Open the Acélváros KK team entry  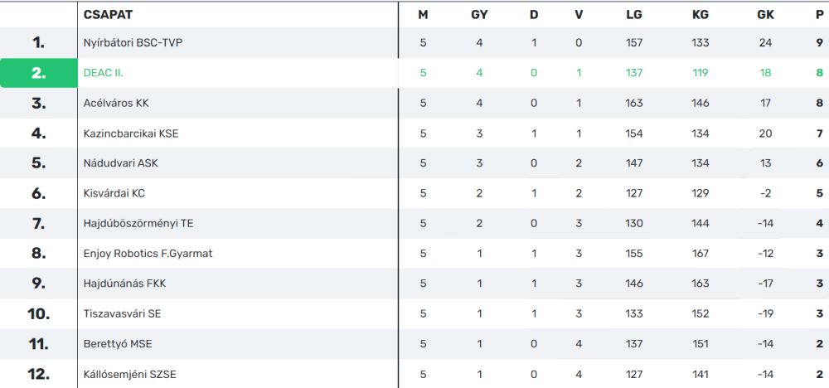(116, 103)
